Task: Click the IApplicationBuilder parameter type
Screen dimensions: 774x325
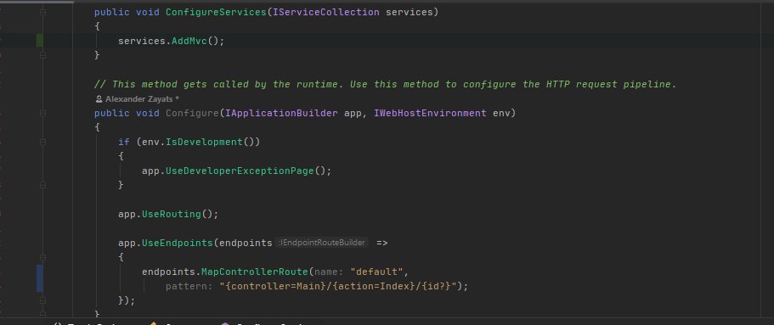Action: (281, 114)
